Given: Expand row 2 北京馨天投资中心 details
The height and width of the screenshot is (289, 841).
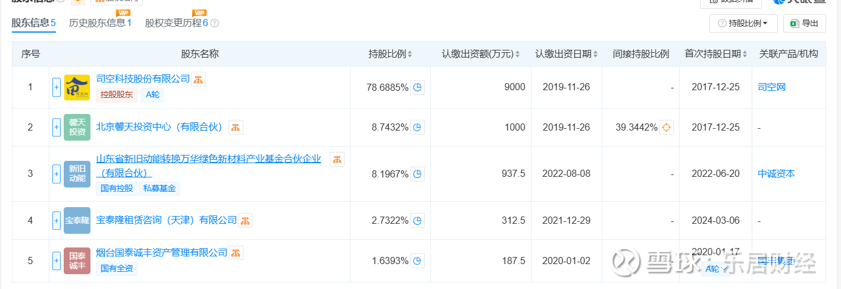Looking at the screenshot, I should pos(57,127).
